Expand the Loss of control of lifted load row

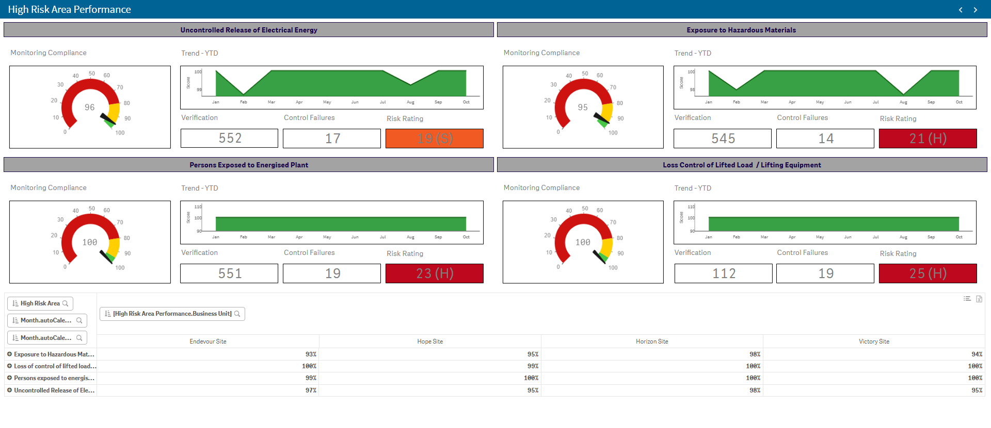9,366
